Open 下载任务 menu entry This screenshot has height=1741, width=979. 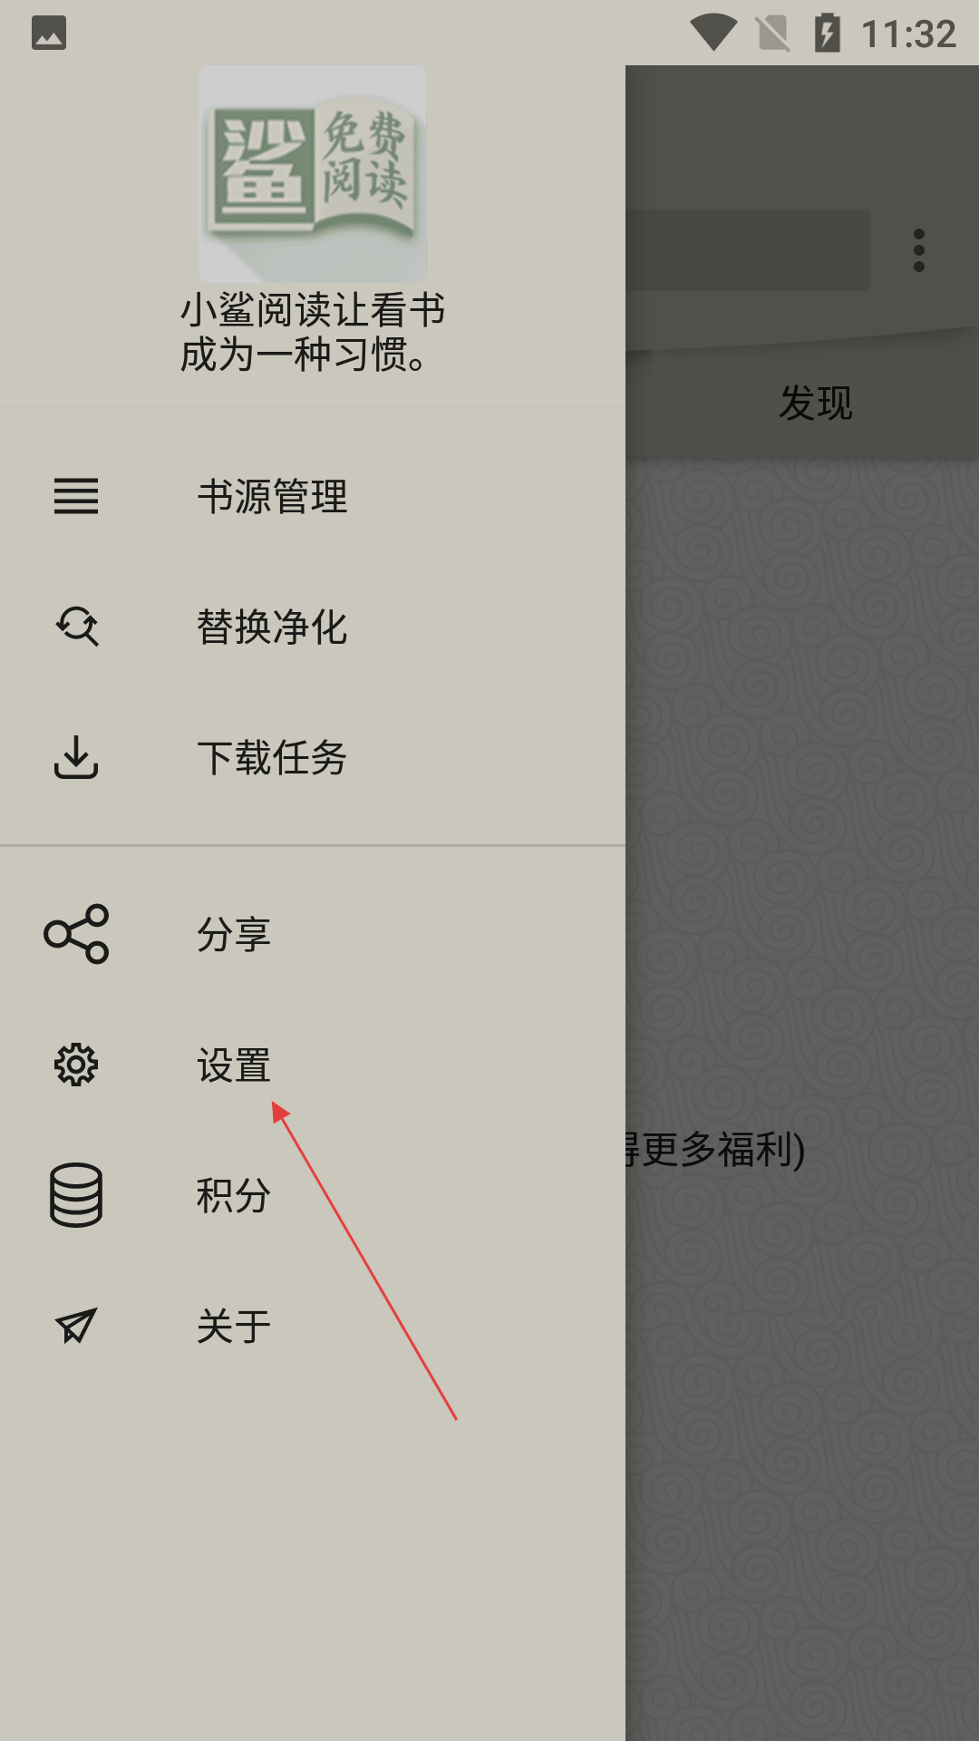[x=313, y=757]
